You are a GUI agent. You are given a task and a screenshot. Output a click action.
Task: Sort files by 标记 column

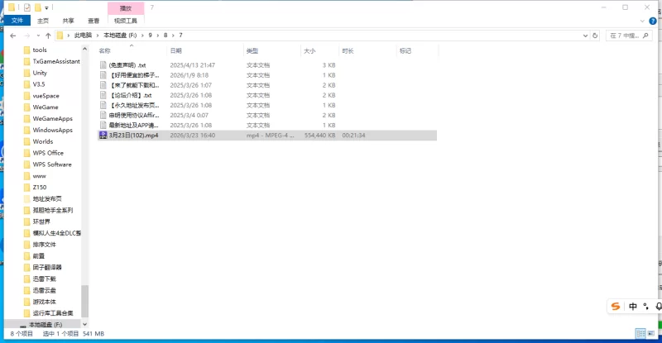tap(417, 50)
